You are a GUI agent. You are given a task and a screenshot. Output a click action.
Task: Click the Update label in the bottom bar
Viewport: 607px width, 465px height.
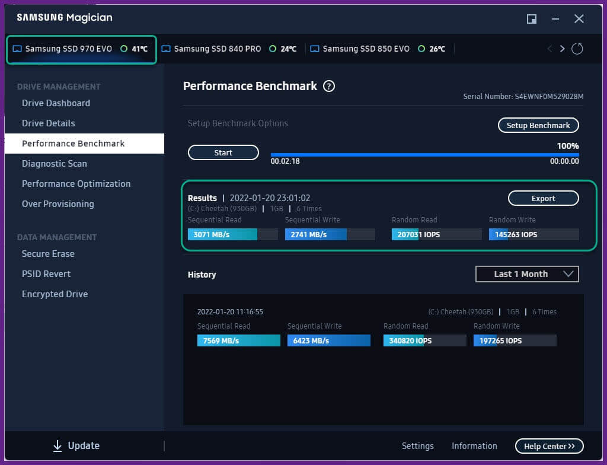pyautogui.click(x=84, y=446)
